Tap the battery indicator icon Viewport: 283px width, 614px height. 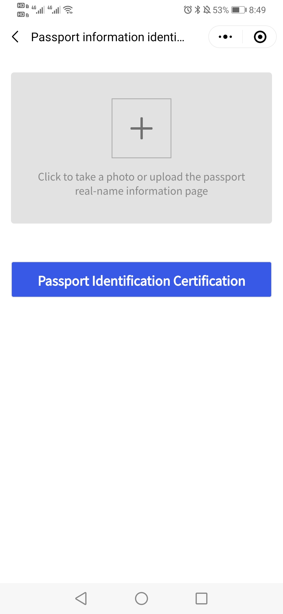pyautogui.click(x=239, y=10)
